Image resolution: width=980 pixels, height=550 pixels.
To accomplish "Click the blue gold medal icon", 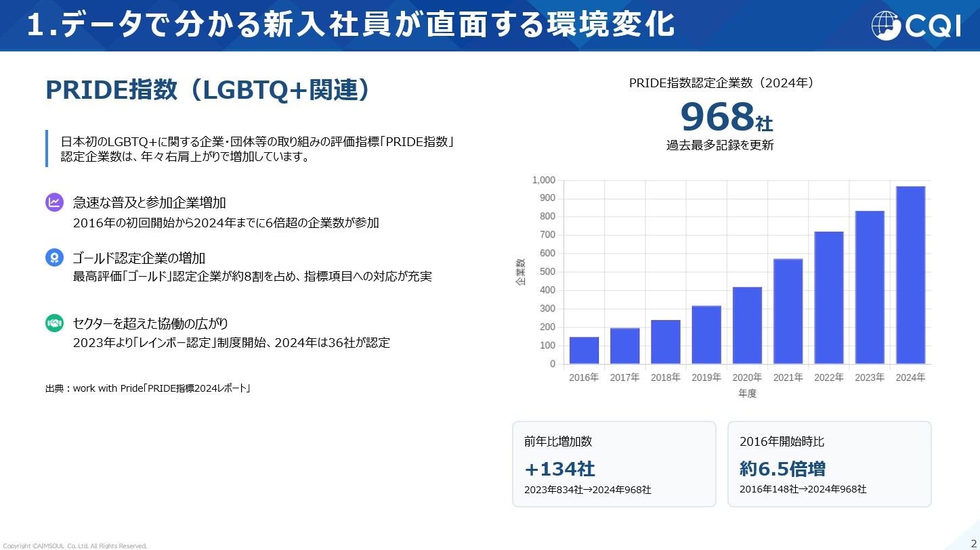I will point(54,258).
